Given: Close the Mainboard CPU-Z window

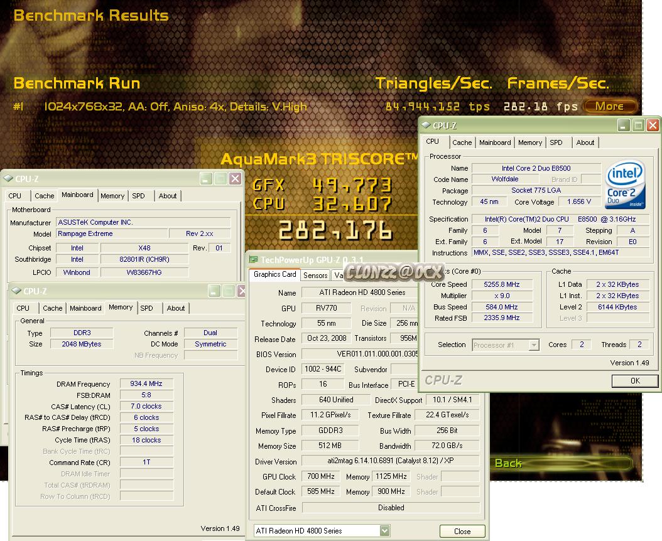Looking at the screenshot, I should [x=235, y=179].
